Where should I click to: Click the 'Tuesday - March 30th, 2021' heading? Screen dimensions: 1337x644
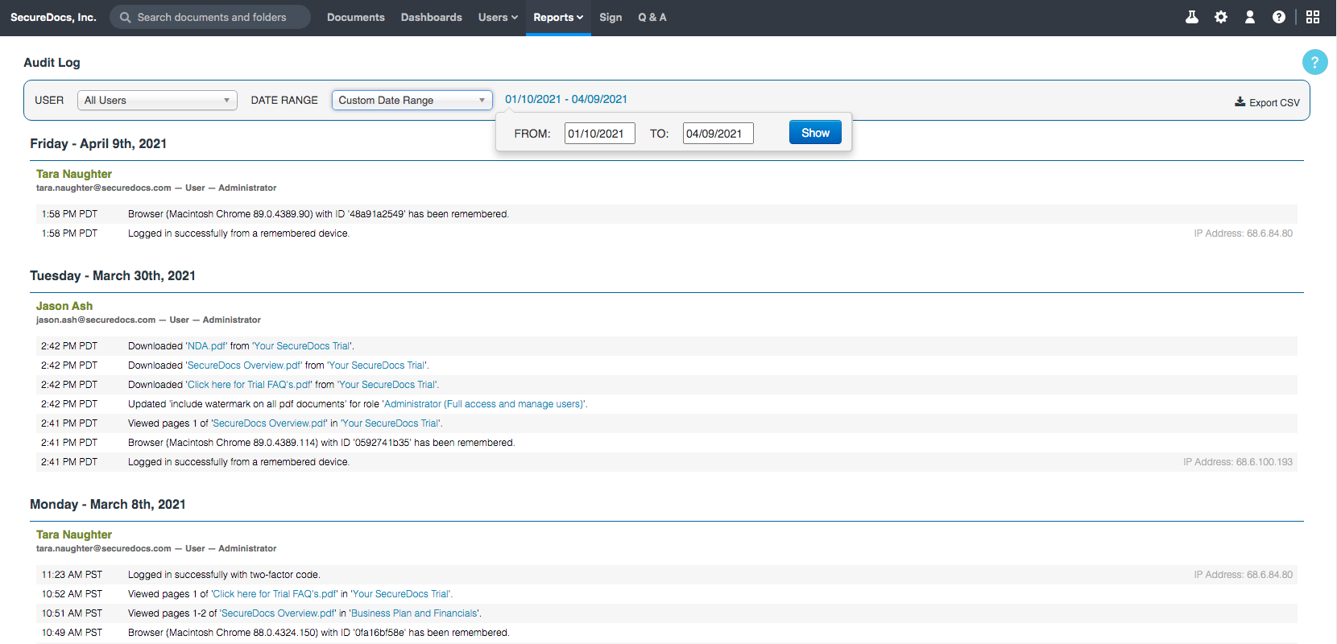click(113, 276)
